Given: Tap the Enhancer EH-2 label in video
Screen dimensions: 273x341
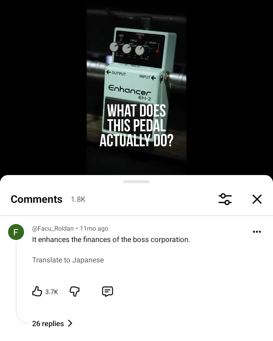Looking at the screenshot, I should pyautogui.click(x=130, y=92).
